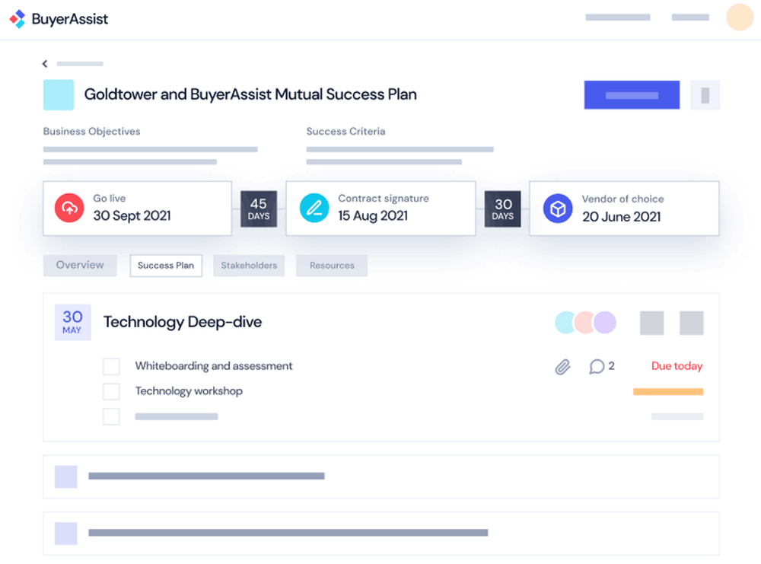Open the Contract signature 15 Aug 2021 card

coord(381,209)
